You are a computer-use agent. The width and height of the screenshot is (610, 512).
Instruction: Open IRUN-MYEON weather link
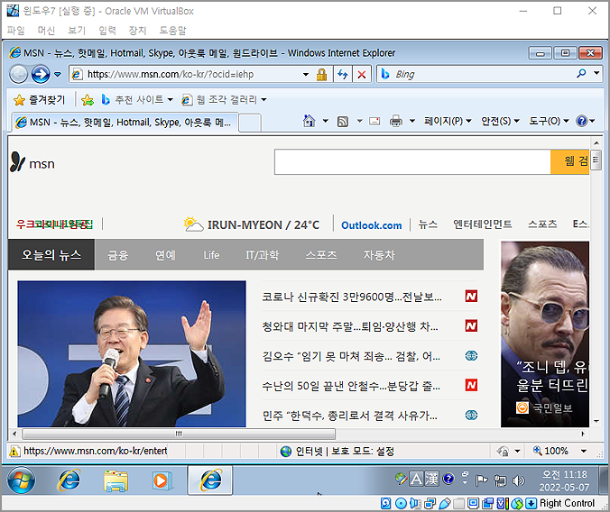[x=252, y=224]
